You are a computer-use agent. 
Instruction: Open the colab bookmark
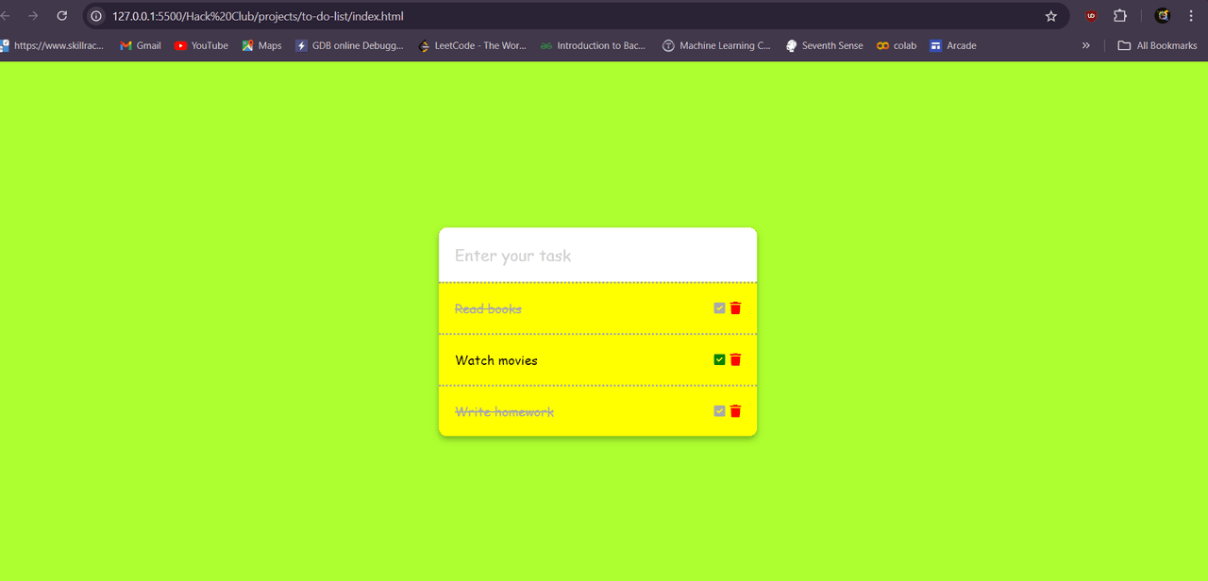[x=897, y=45]
